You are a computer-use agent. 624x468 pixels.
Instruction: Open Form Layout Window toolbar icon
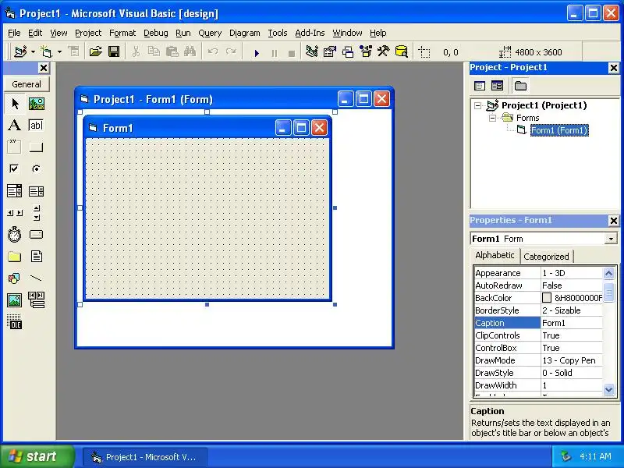(348, 51)
